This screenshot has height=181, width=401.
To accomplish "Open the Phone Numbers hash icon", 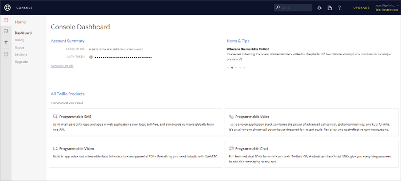I will (x=6, y=42).
